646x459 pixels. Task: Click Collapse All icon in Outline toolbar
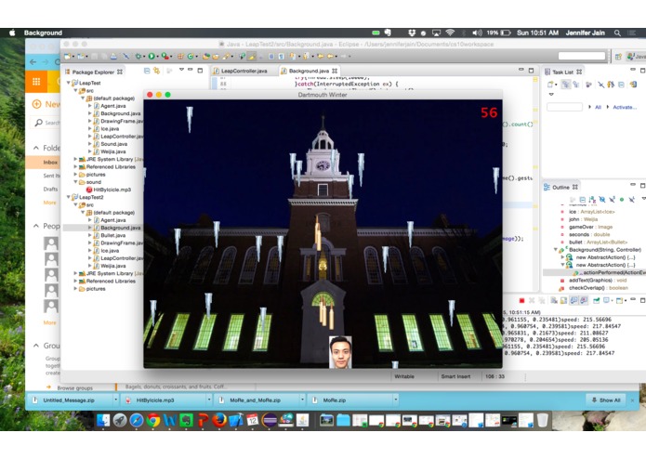(x=582, y=200)
